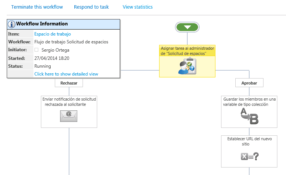Click the Workflow Information header title

(x=42, y=24)
